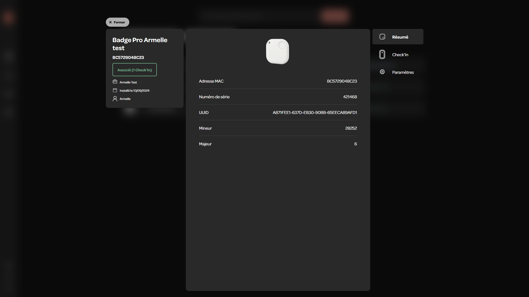Click the X icon in Fermer button
Viewport: 529px width, 297px height.
[x=110, y=22]
